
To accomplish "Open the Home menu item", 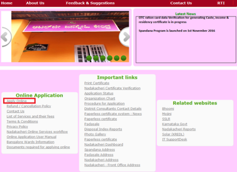I will point(7,3).
